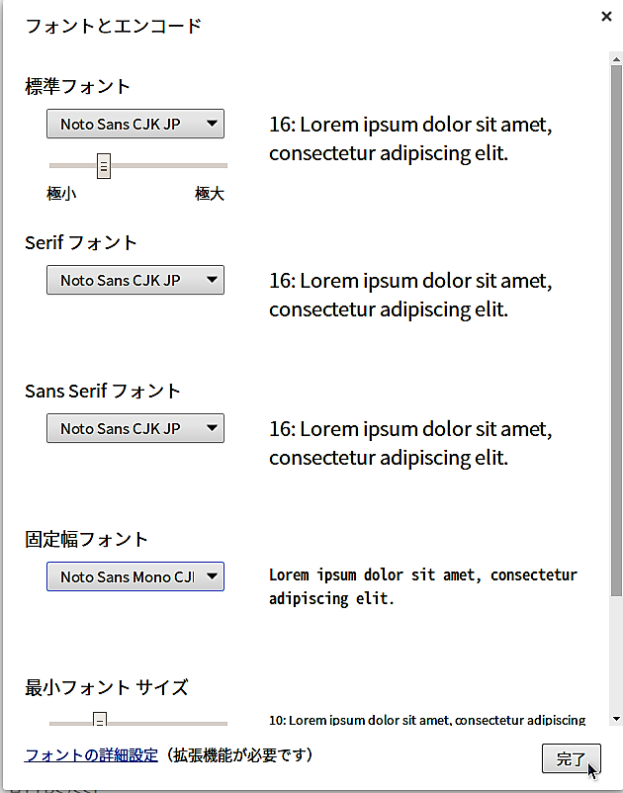Click the 完了 button
Viewport: 623px width, 793px height.
[571, 758]
